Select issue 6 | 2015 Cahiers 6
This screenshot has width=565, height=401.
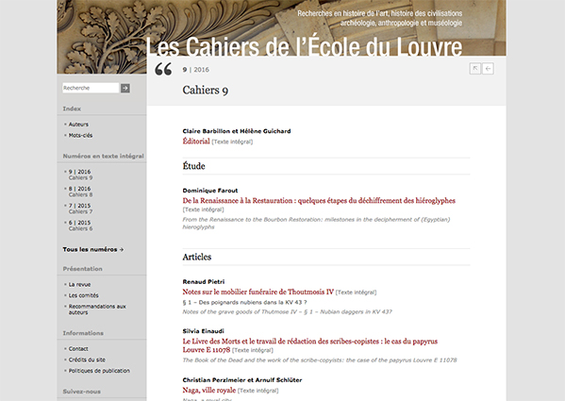click(80, 226)
